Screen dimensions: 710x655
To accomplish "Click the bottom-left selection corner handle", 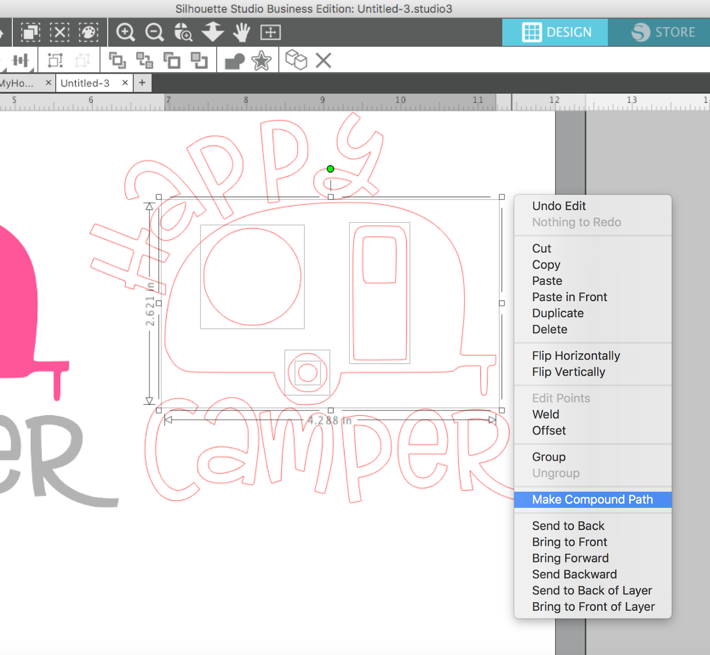I will [x=159, y=411].
